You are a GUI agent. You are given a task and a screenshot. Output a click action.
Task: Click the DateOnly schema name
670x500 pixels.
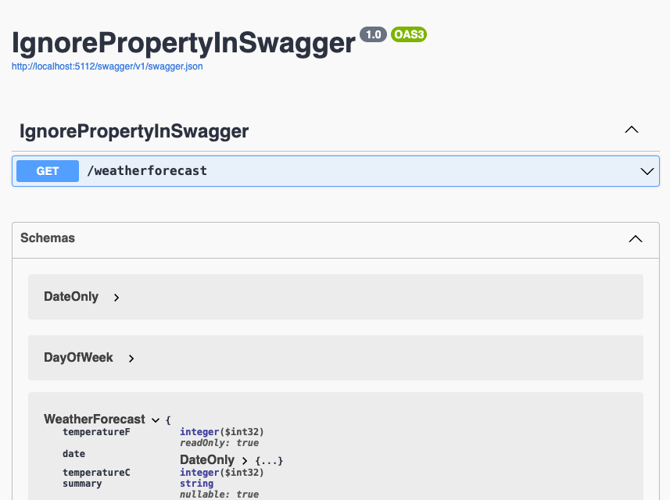(71, 297)
